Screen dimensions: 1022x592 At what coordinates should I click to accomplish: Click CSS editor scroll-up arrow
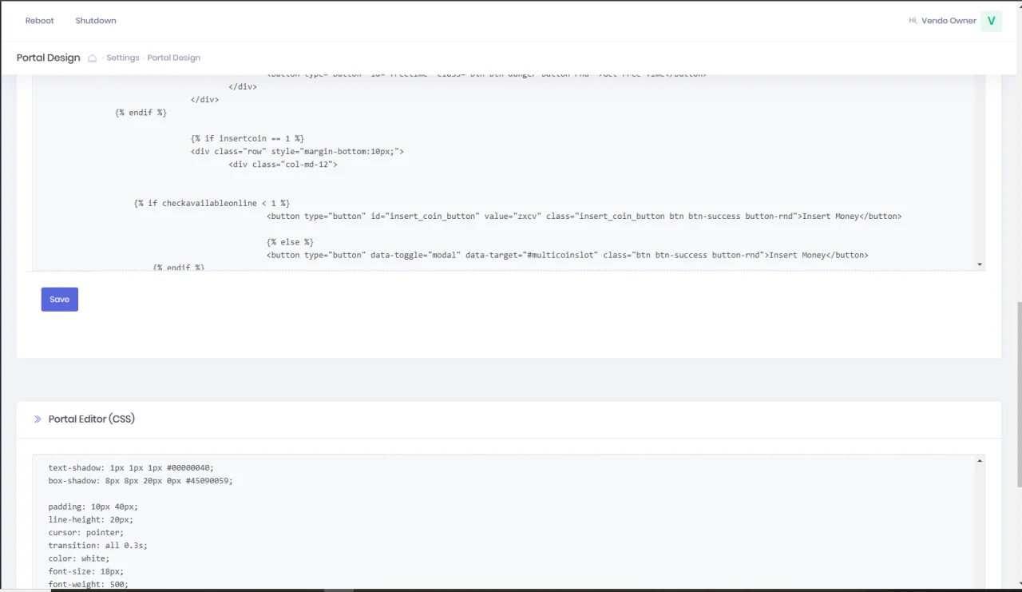click(x=980, y=461)
